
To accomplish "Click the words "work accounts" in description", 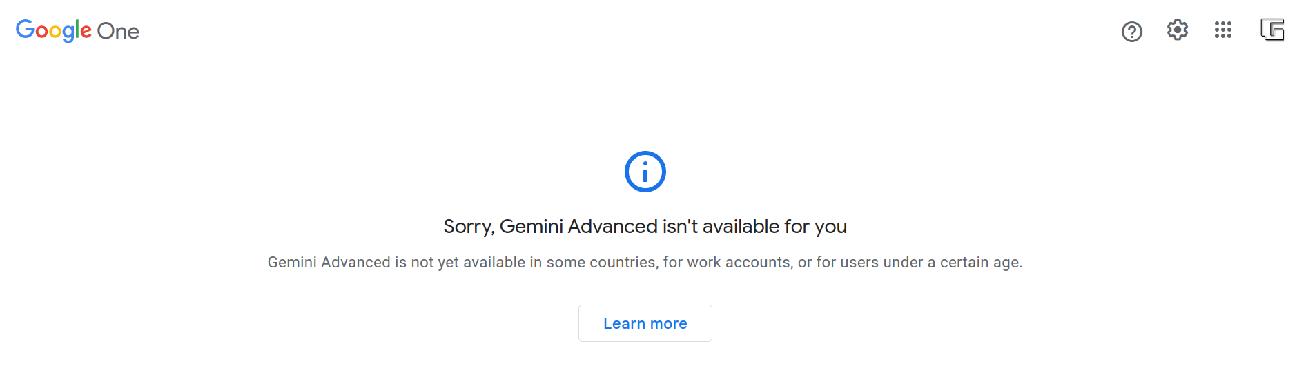I will (x=740, y=263).
